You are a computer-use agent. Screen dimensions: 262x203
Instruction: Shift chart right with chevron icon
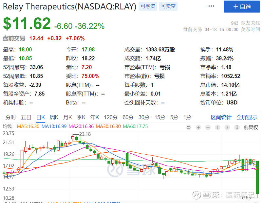click(x=227, y=127)
